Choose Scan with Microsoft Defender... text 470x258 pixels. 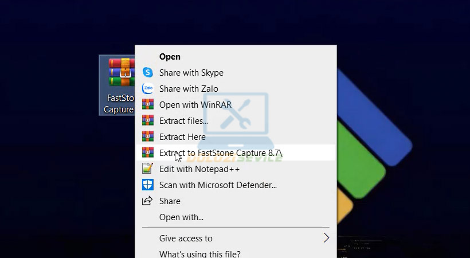218,185
